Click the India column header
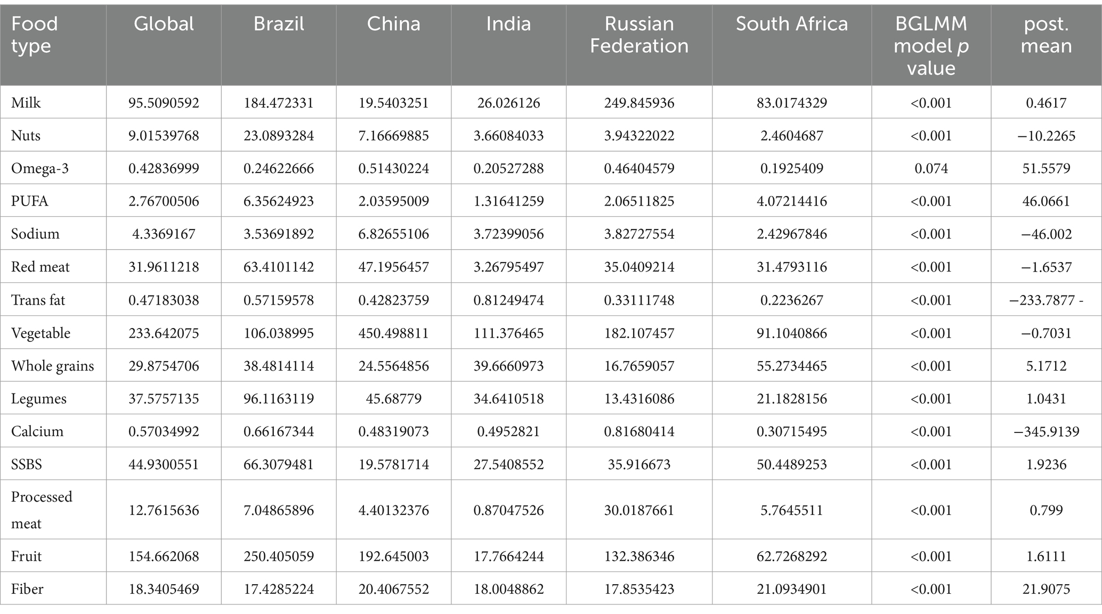 click(x=508, y=24)
